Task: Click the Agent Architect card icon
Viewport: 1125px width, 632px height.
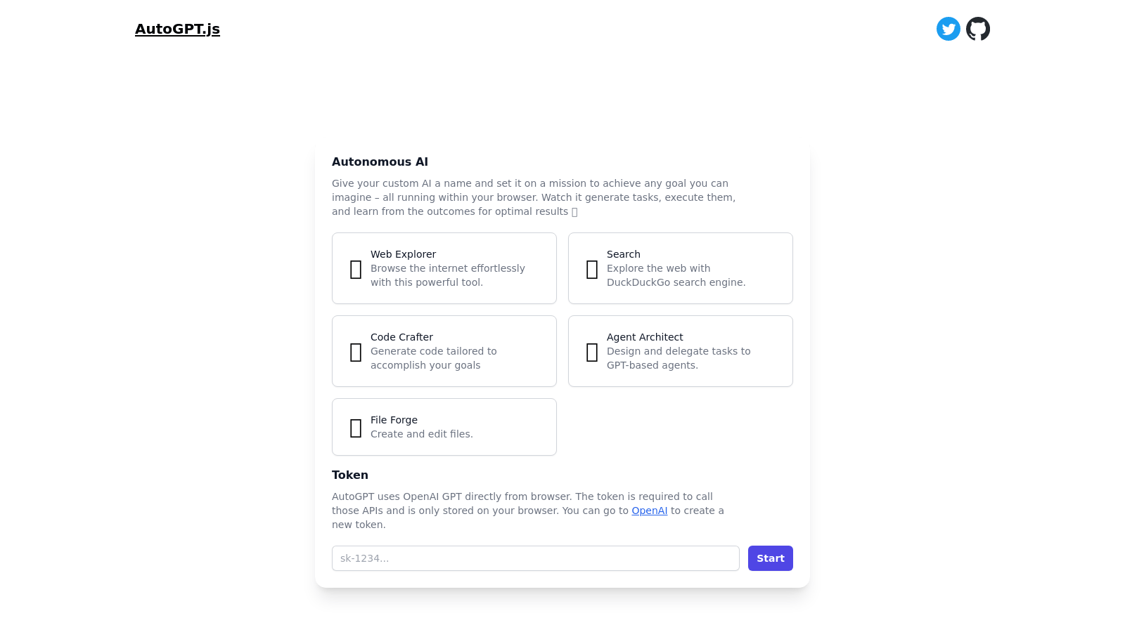Action: click(592, 352)
